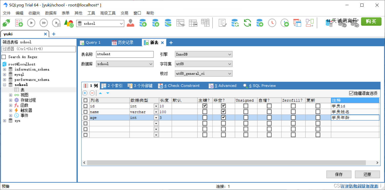Tick the row selector checkbox for name
This screenshot has width=385, height=190.
pos(86,112)
